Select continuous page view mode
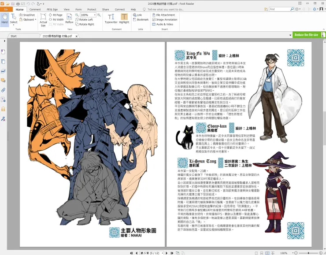The width and height of the screenshot is (326, 255). pos(262,253)
